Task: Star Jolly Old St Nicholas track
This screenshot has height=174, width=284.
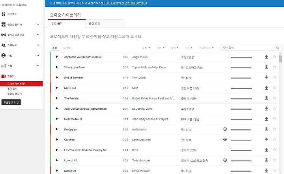Action: pyautogui.click(x=275, y=108)
